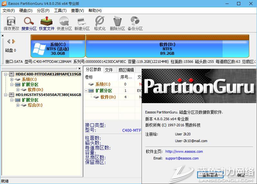257x184 pixels.
Task: Click the 格式化 (Format) toolbar icon
Action: [100, 24]
